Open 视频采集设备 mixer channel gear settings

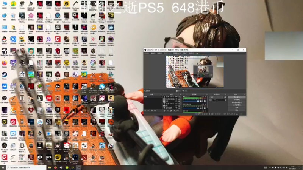coord(205,108)
